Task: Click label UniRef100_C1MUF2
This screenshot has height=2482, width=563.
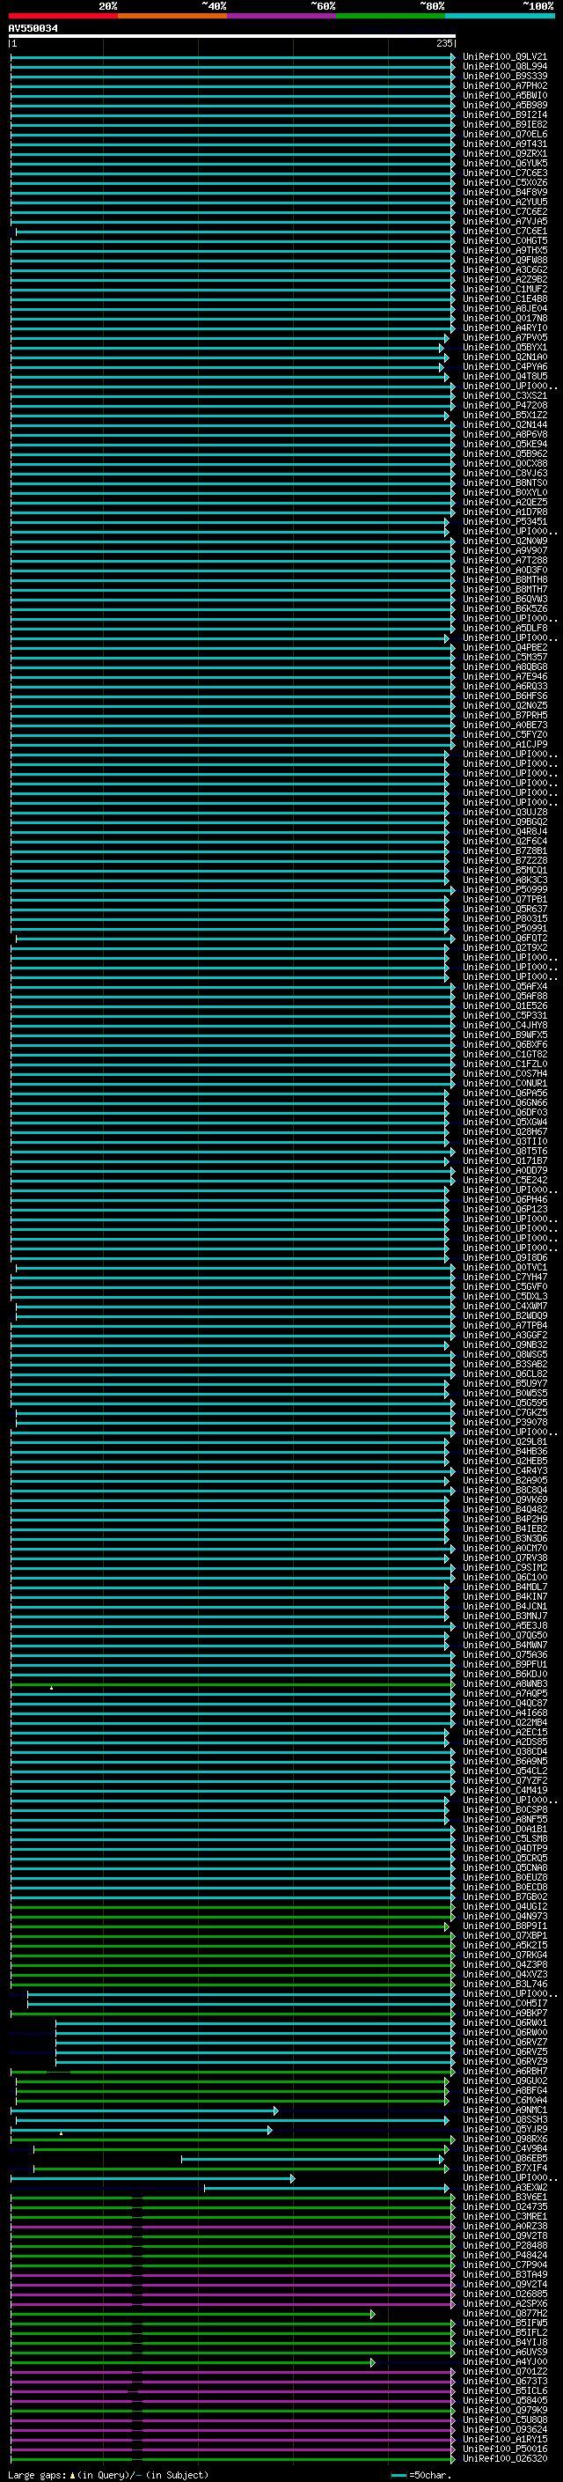Action: point(505,289)
